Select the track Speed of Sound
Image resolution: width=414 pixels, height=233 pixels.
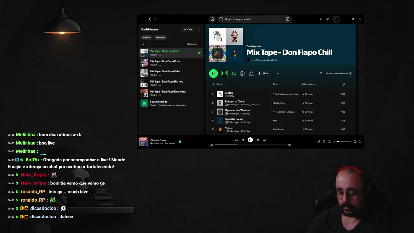pyautogui.click(x=281, y=120)
